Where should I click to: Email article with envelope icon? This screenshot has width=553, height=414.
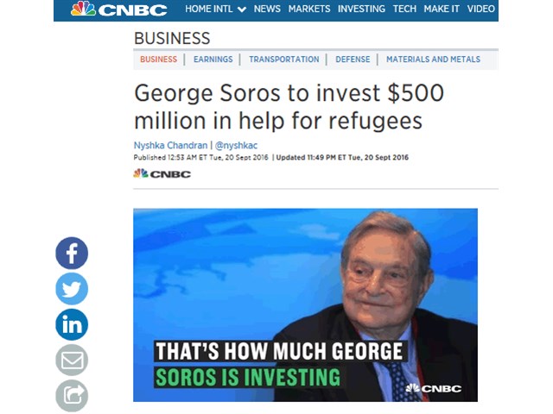click(x=72, y=361)
